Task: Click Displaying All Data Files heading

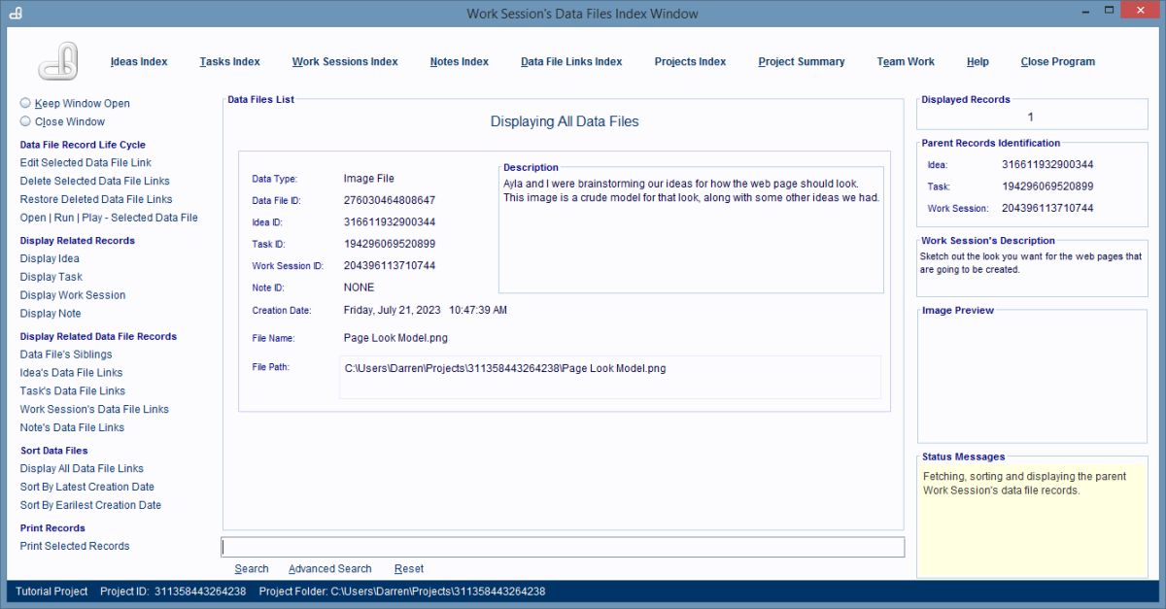Action: pos(565,121)
